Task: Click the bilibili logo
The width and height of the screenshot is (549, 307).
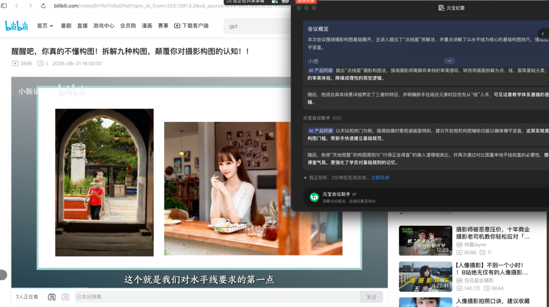Action: click(16, 25)
